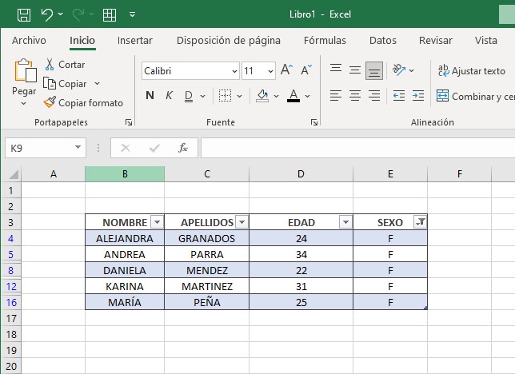Open the APELLIDOS filter dropdown
This screenshot has width=515, height=374.
242,222
